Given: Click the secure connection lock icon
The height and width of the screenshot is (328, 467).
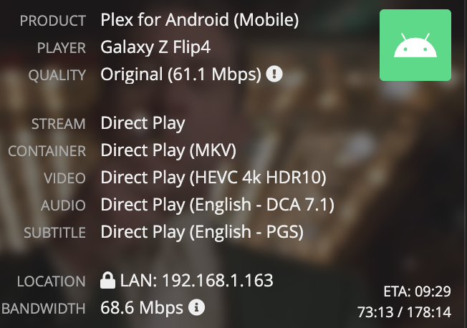Looking at the screenshot, I should 107,280.
